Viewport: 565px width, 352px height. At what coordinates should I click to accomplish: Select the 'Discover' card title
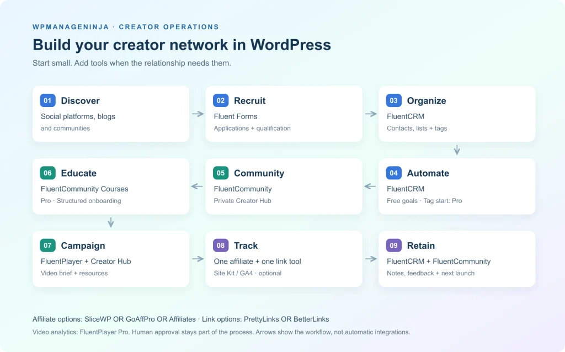[x=80, y=100]
